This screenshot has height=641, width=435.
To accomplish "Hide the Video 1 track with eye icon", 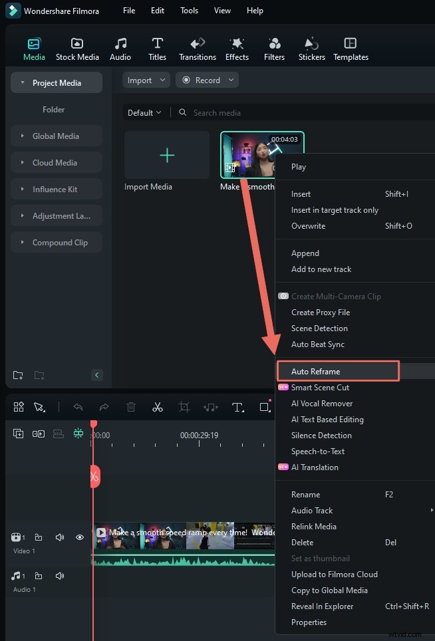I will coord(80,537).
